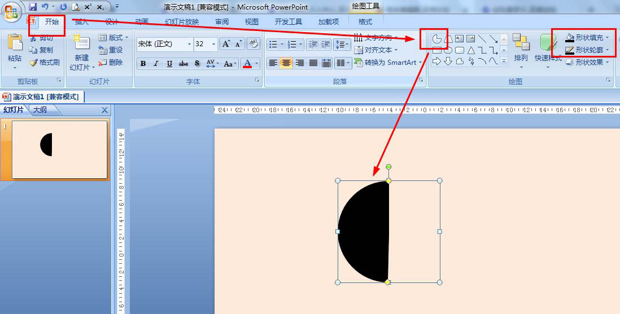Open line spacing dropdown
The image size is (620, 314).
point(342,44)
